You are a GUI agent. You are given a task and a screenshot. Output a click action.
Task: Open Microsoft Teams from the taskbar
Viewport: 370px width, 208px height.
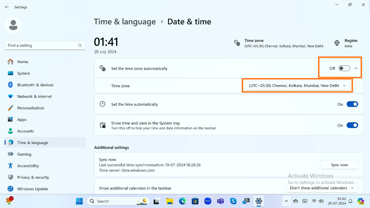220,201
